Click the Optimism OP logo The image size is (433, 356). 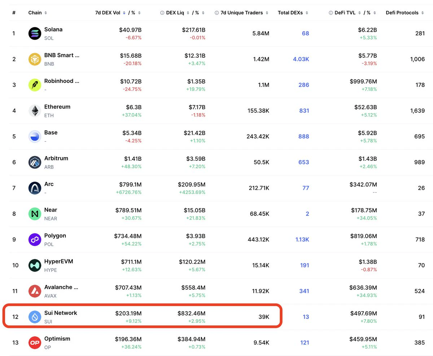(35, 343)
